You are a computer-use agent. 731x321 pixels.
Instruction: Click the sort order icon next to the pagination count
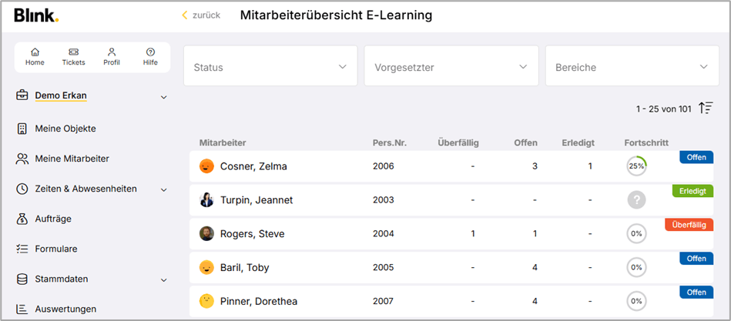[706, 109]
